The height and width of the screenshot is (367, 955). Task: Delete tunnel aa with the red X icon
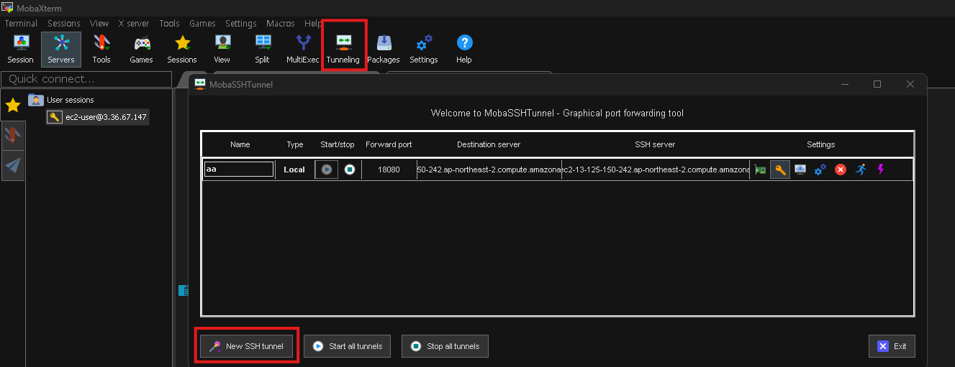coord(840,169)
